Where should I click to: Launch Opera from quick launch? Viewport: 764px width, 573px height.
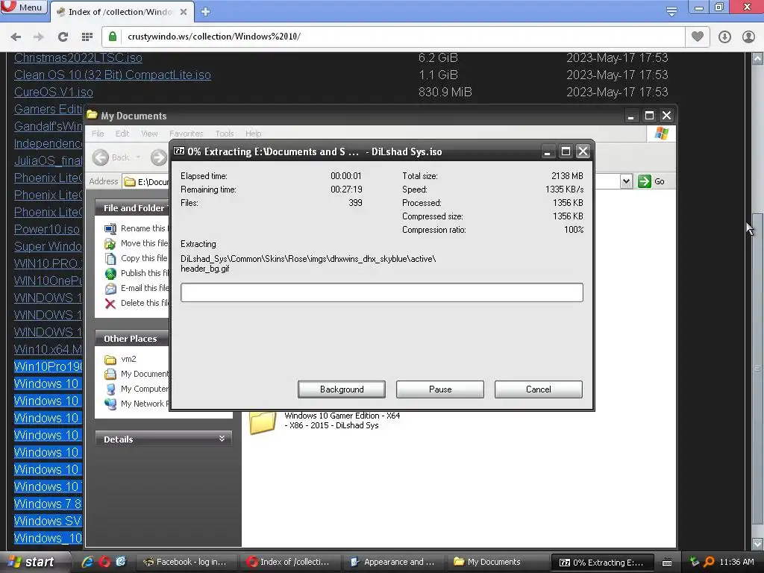pyautogui.click(x=104, y=562)
